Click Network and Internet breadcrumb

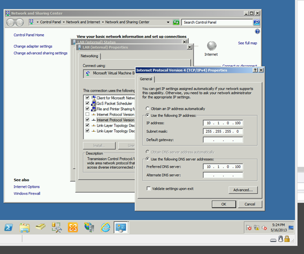coord(83,22)
